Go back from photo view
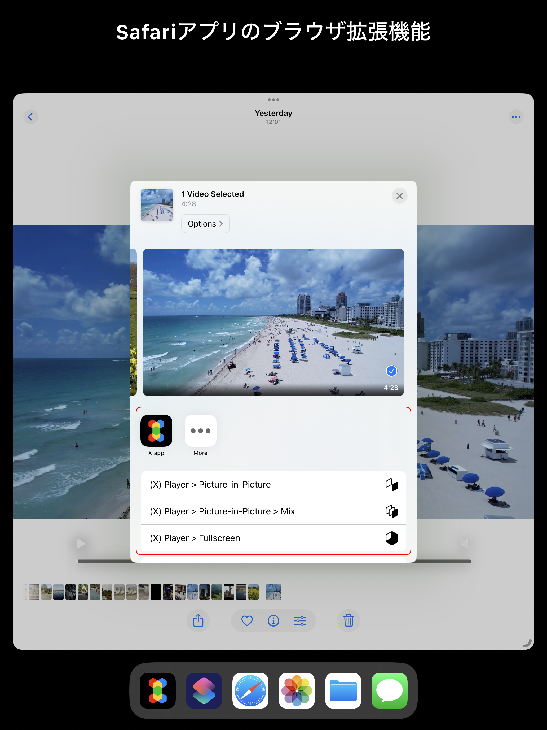The height and width of the screenshot is (730, 547). [x=31, y=117]
